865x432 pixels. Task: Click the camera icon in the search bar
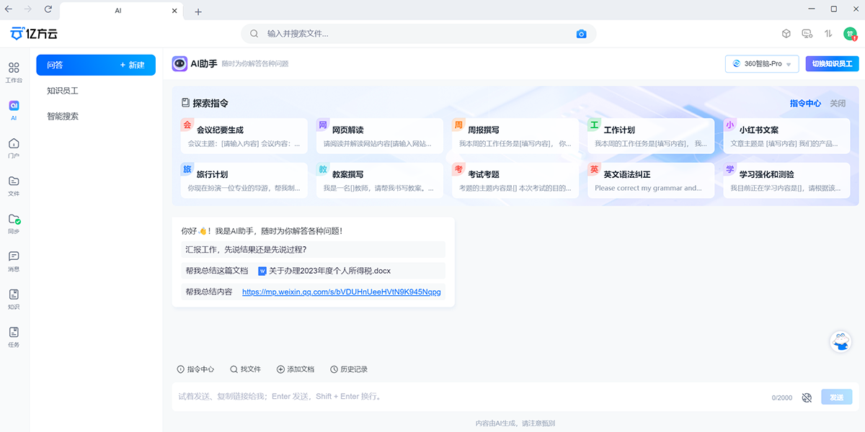[x=582, y=33]
